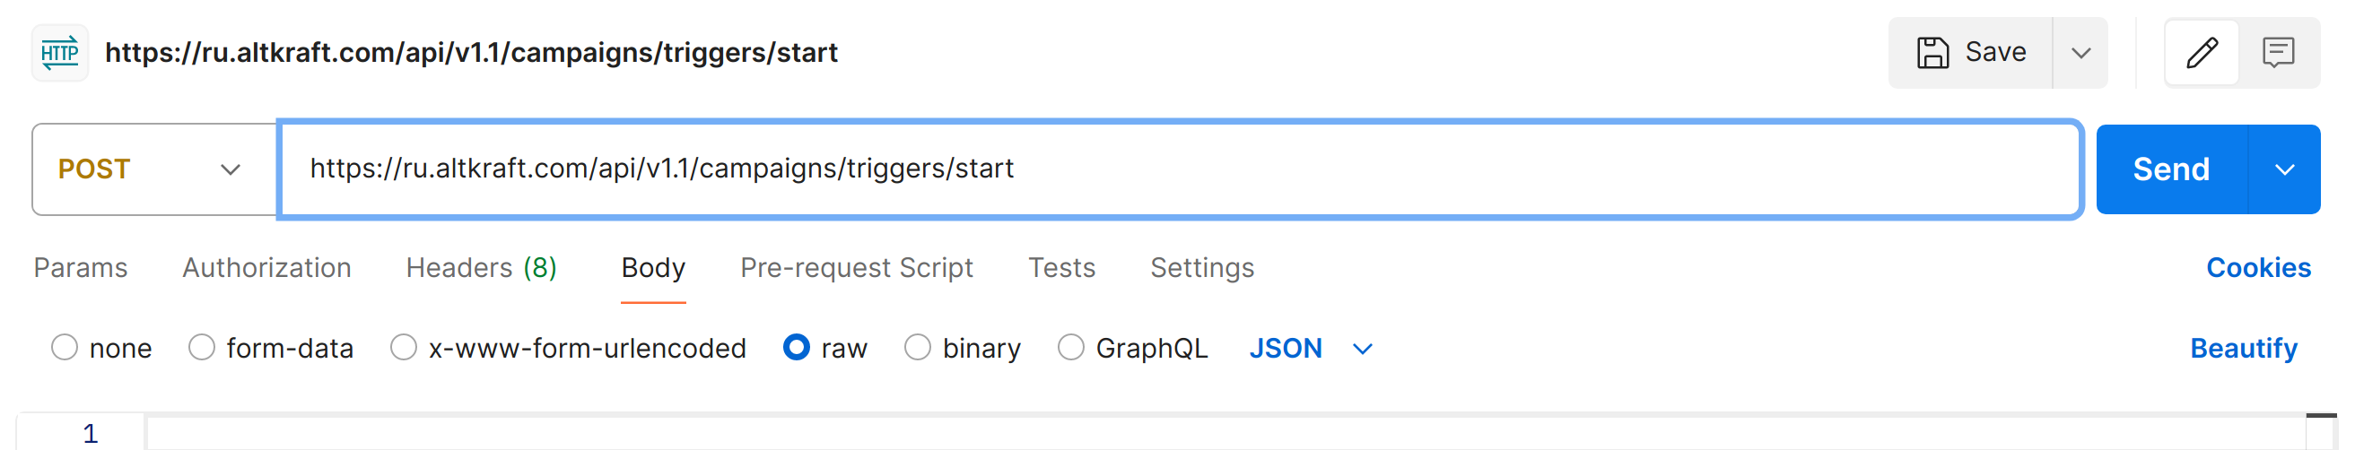Select the none body radio button
Viewport: 2355px width, 450px height.
(64, 348)
